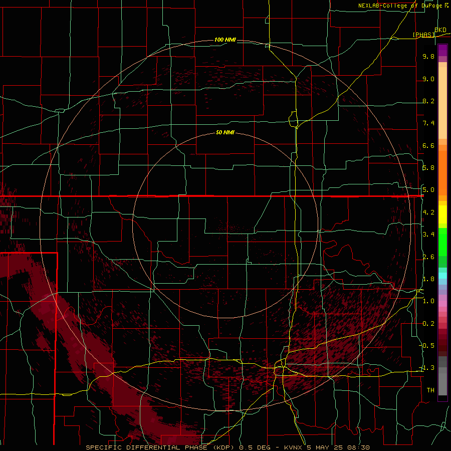Click the [PHAS] product label

(424, 35)
